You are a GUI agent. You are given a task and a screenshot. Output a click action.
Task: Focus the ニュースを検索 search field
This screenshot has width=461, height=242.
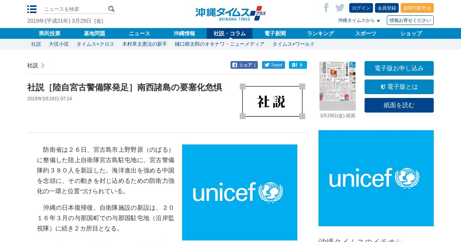pyautogui.click(x=75, y=9)
